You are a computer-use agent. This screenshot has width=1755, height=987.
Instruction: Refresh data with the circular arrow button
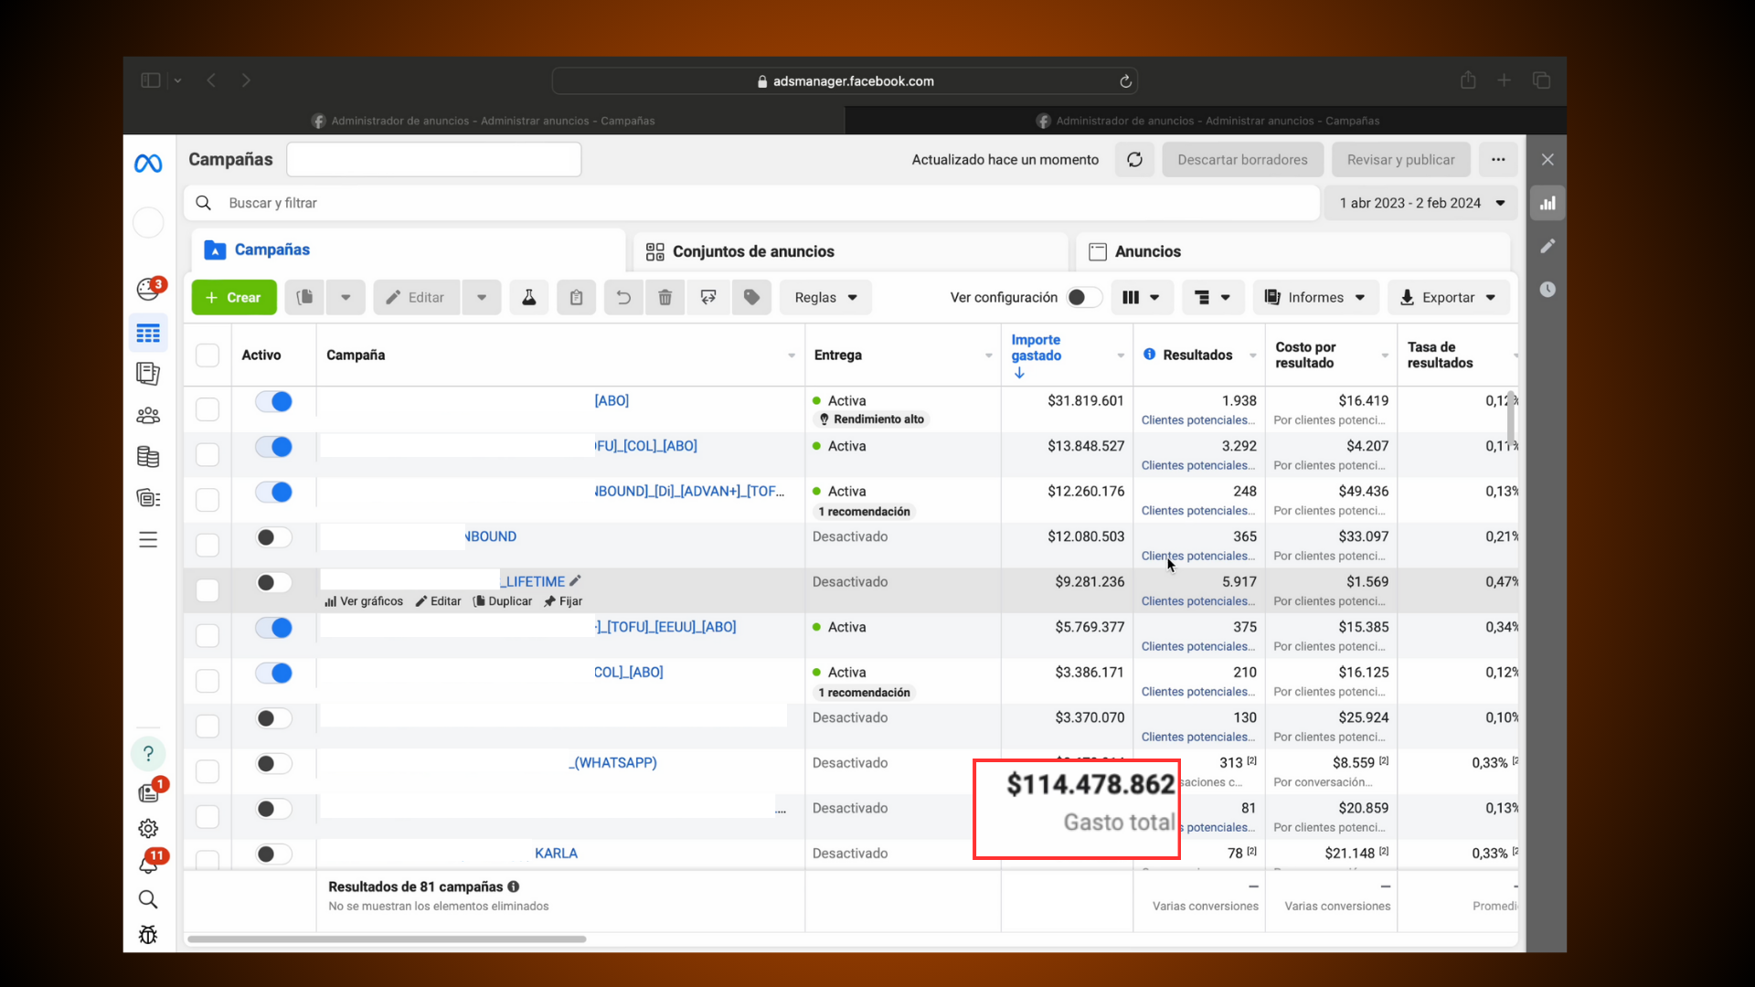pos(1134,160)
